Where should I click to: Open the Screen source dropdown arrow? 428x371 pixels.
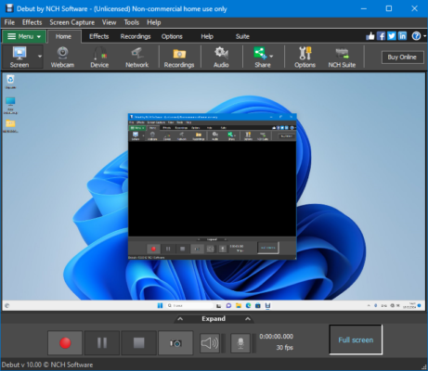[x=40, y=57]
